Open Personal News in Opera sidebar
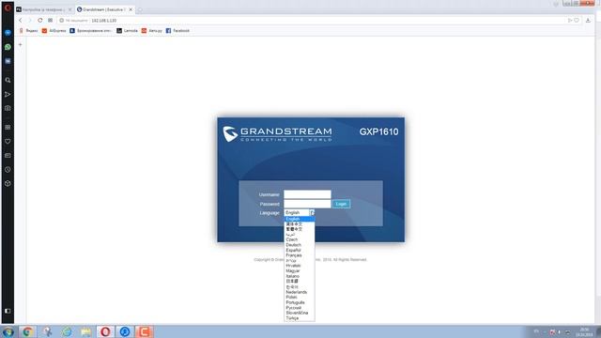Screen dimensions: 601x338 tap(8, 156)
